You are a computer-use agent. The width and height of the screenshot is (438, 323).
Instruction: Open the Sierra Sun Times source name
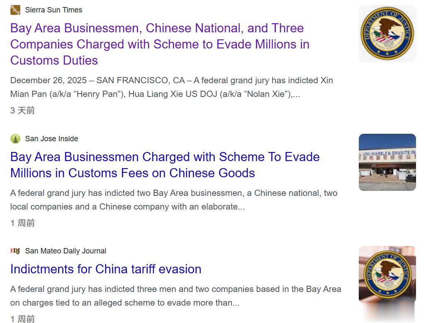[x=54, y=10]
